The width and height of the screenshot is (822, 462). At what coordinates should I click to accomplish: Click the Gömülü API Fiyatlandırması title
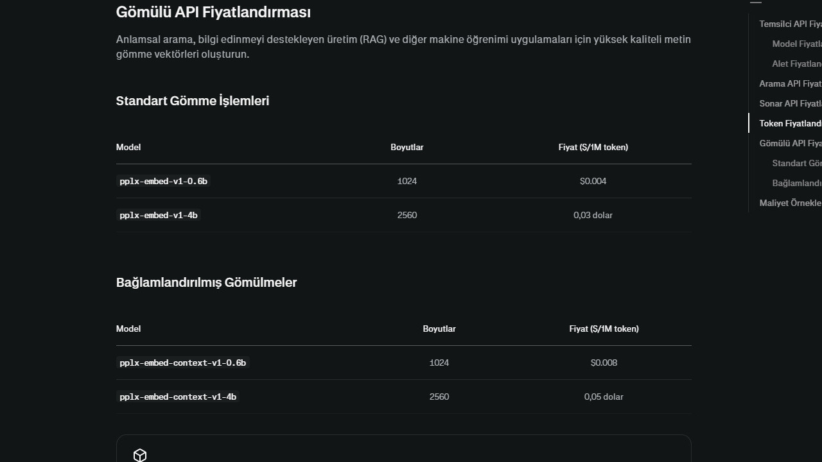213,12
